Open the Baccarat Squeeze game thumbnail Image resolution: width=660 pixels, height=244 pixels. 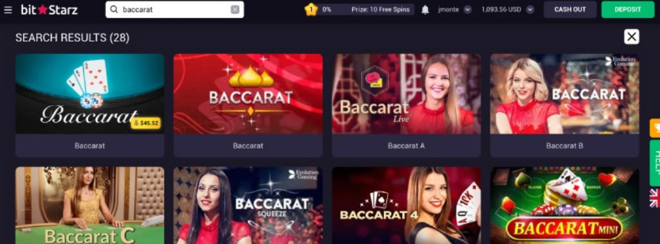tap(248, 205)
